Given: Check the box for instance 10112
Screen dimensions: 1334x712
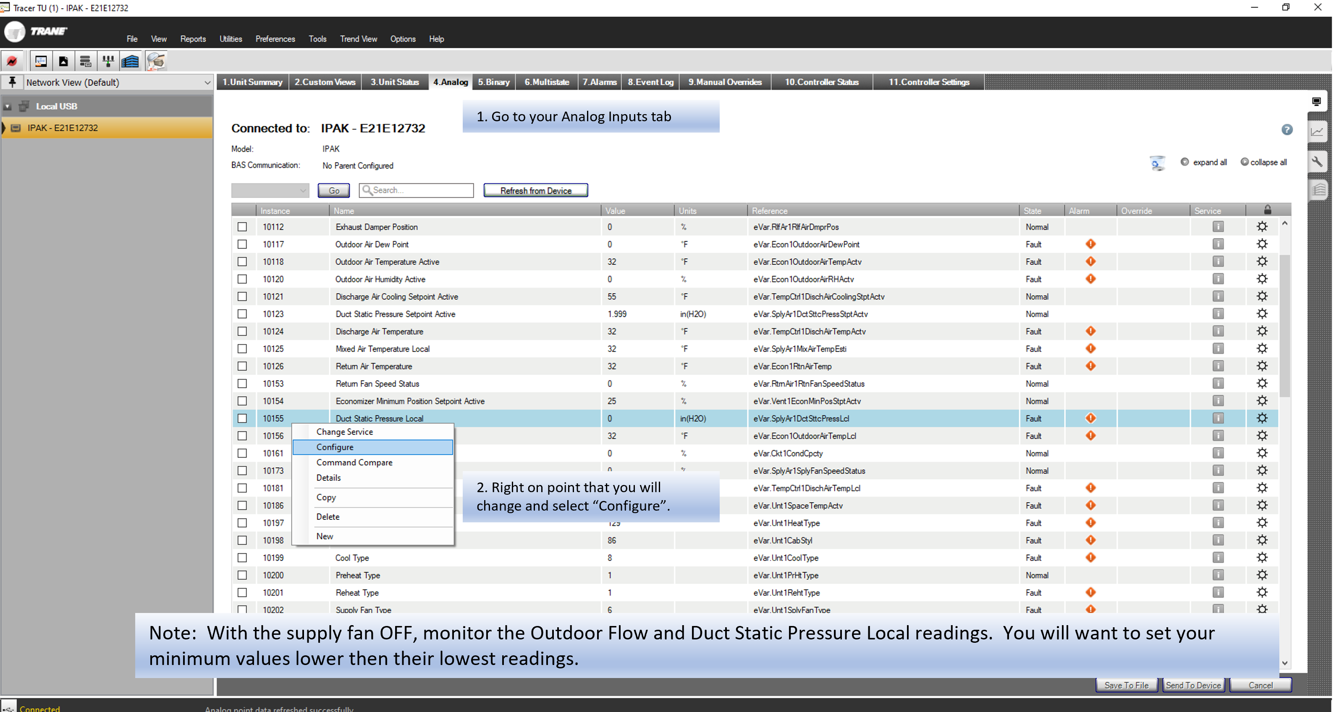Looking at the screenshot, I should [242, 227].
